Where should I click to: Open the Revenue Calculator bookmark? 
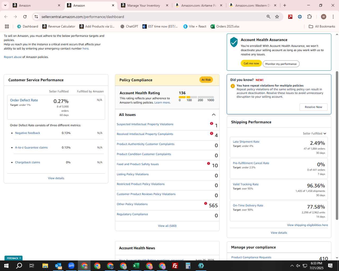tap(59, 26)
